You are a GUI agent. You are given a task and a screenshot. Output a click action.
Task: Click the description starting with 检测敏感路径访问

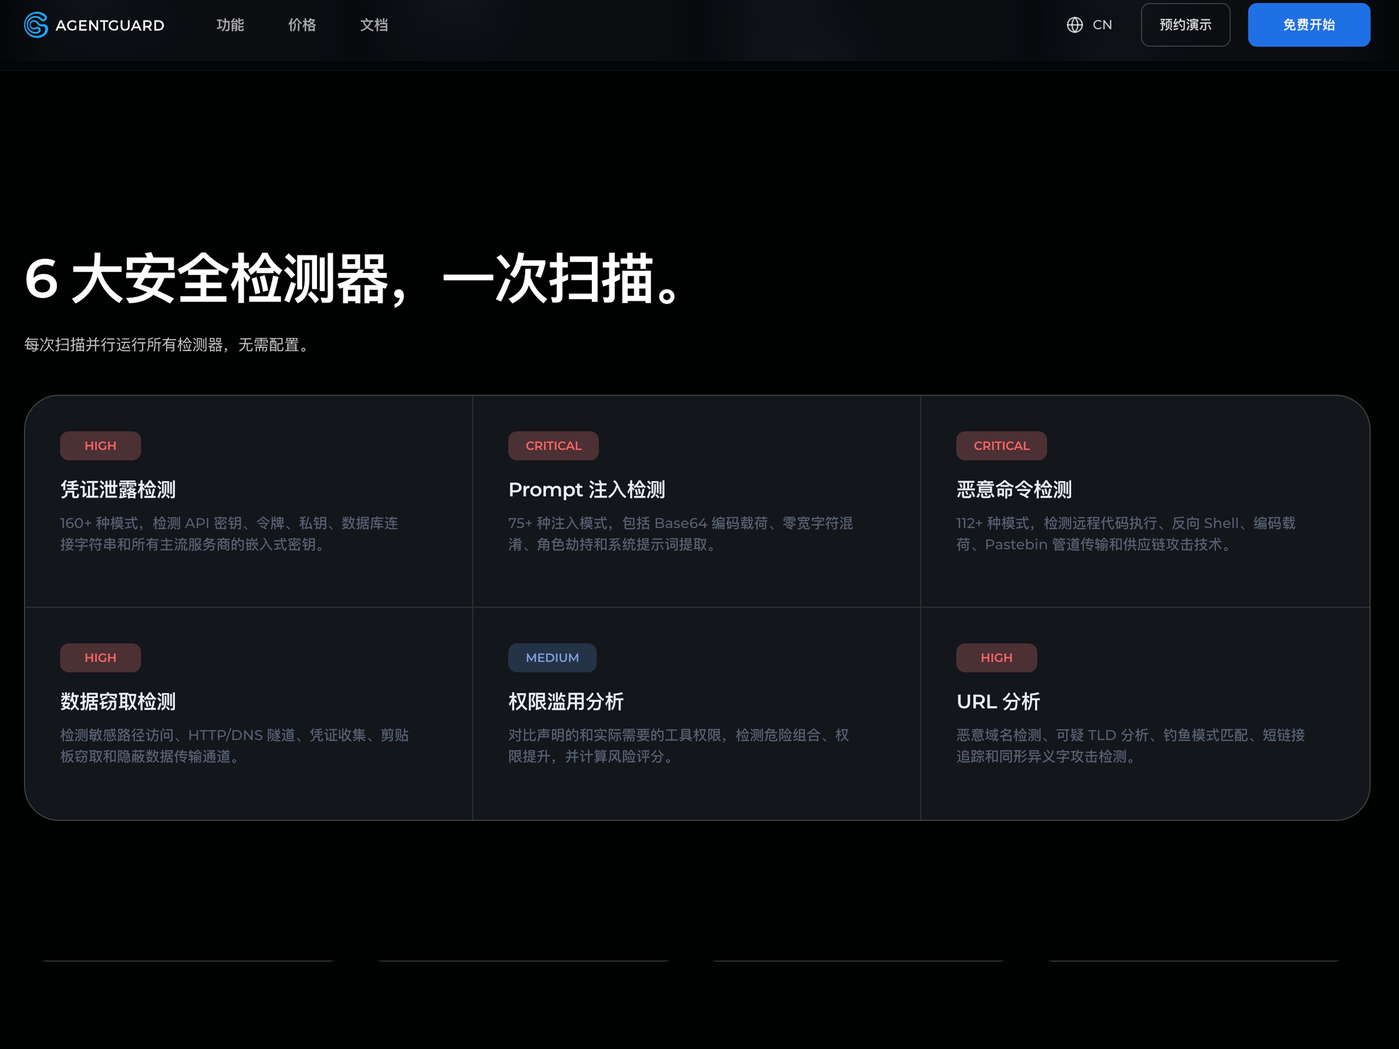[x=235, y=745]
